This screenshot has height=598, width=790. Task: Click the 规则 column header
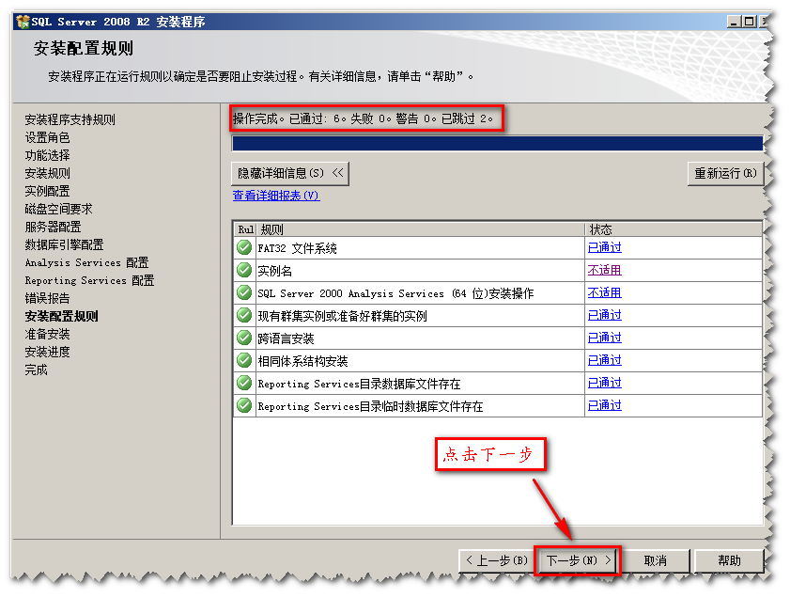[421, 230]
